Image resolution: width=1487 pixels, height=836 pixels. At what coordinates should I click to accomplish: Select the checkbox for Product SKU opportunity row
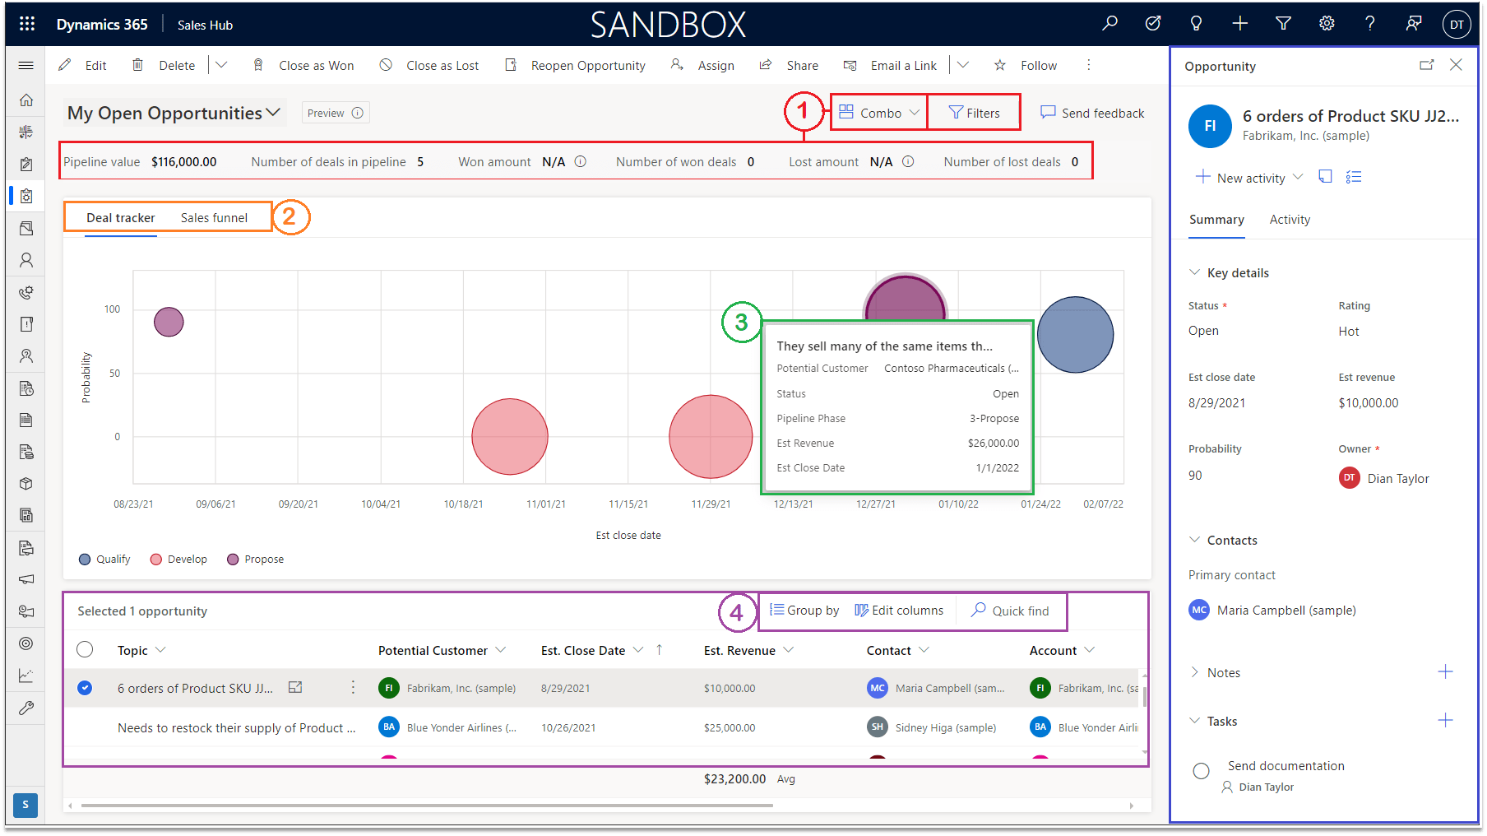(85, 688)
